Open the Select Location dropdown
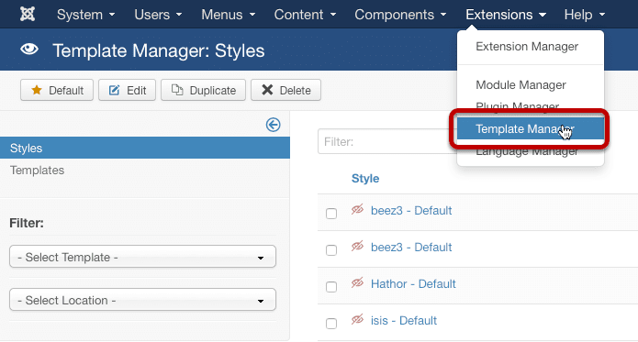The height and width of the screenshot is (342, 638). (142, 300)
